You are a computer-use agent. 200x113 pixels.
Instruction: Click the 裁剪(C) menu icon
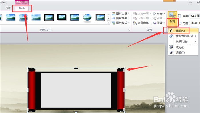(x=171, y=31)
